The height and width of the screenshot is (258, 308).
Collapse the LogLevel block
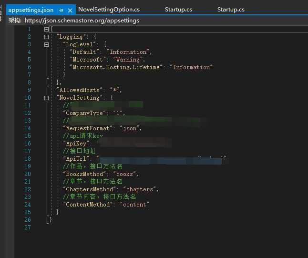[x=46, y=45]
